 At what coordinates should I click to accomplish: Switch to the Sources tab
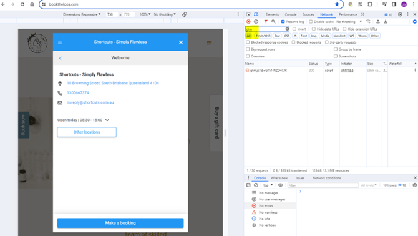(x=308, y=14)
